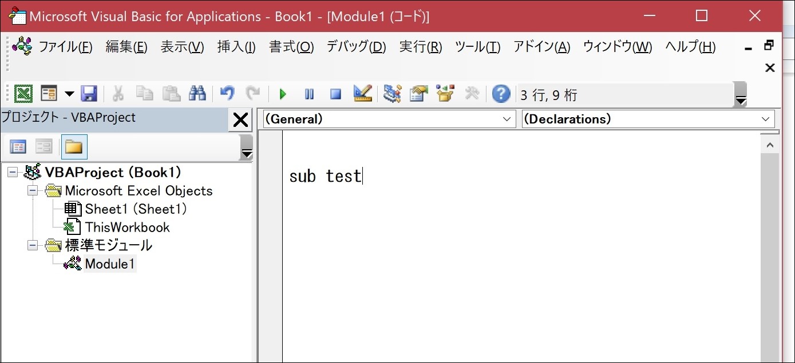Image resolution: width=795 pixels, height=363 pixels.
Task: Click the VBA icon left of ファイル menu
Action: tap(22, 46)
